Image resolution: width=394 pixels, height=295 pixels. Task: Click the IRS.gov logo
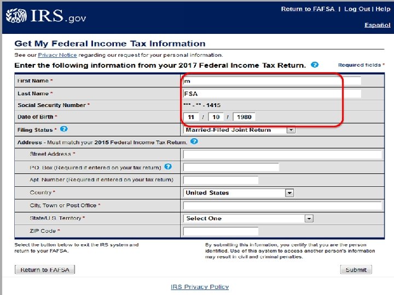pyautogui.click(x=46, y=16)
